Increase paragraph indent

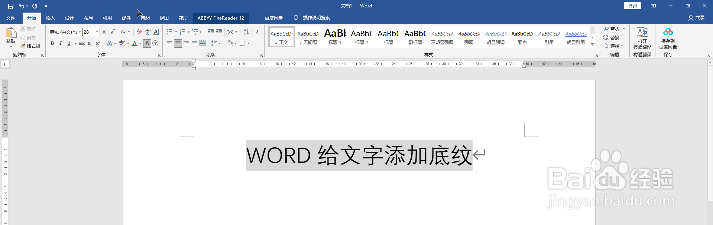coord(219,32)
